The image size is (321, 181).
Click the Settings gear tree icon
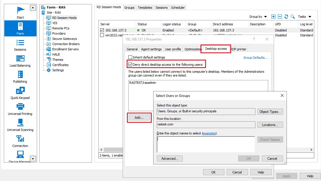coord(49,70)
